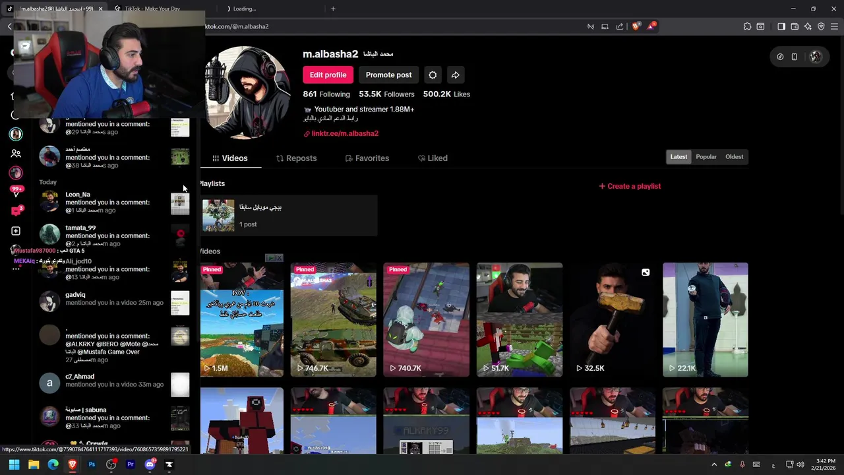Open File Explorer from taskbar
This screenshot has width=844, height=475.
pyautogui.click(x=34, y=464)
